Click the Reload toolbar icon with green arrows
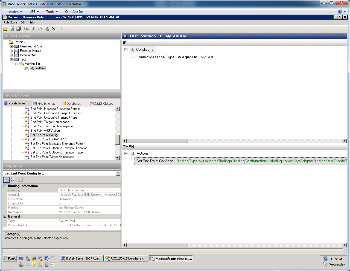350x271 pixels. coord(12,29)
